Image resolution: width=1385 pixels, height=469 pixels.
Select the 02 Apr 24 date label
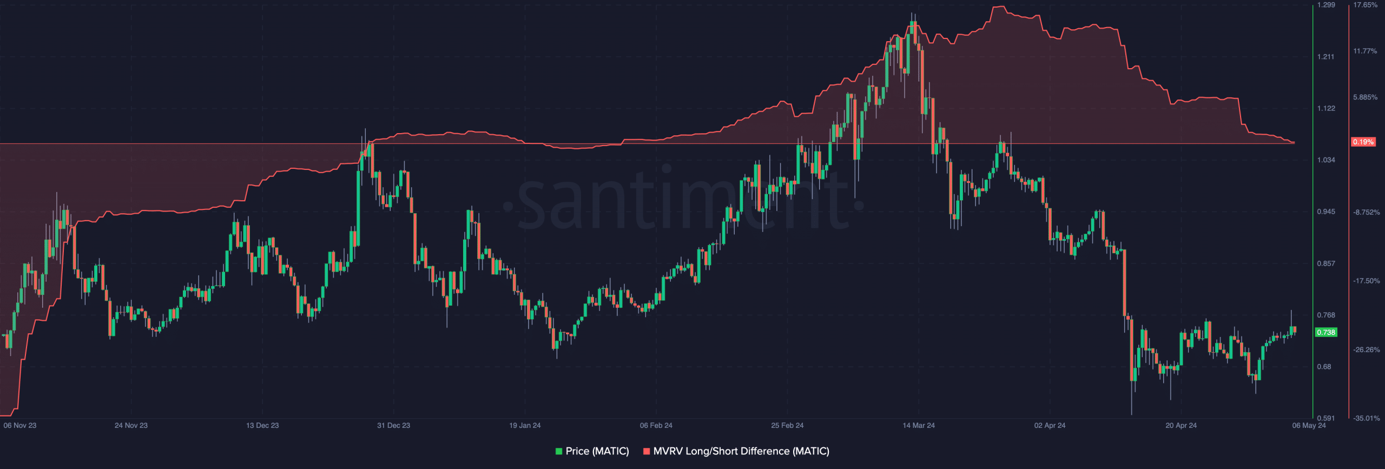pos(1050,425)
